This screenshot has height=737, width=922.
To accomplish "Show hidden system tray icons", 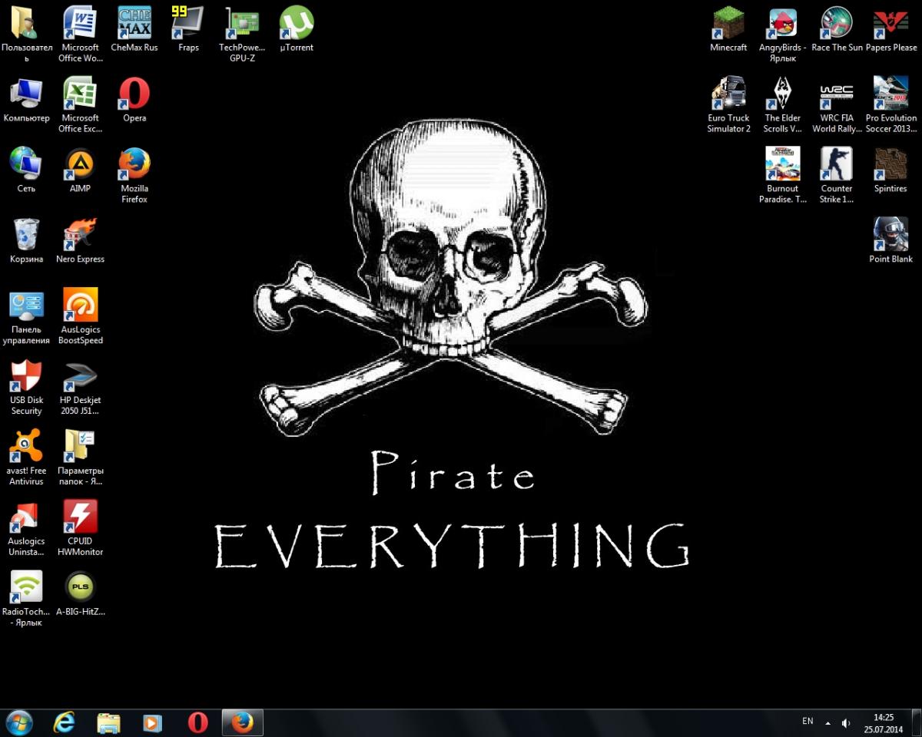I will (x=827, y=722).
